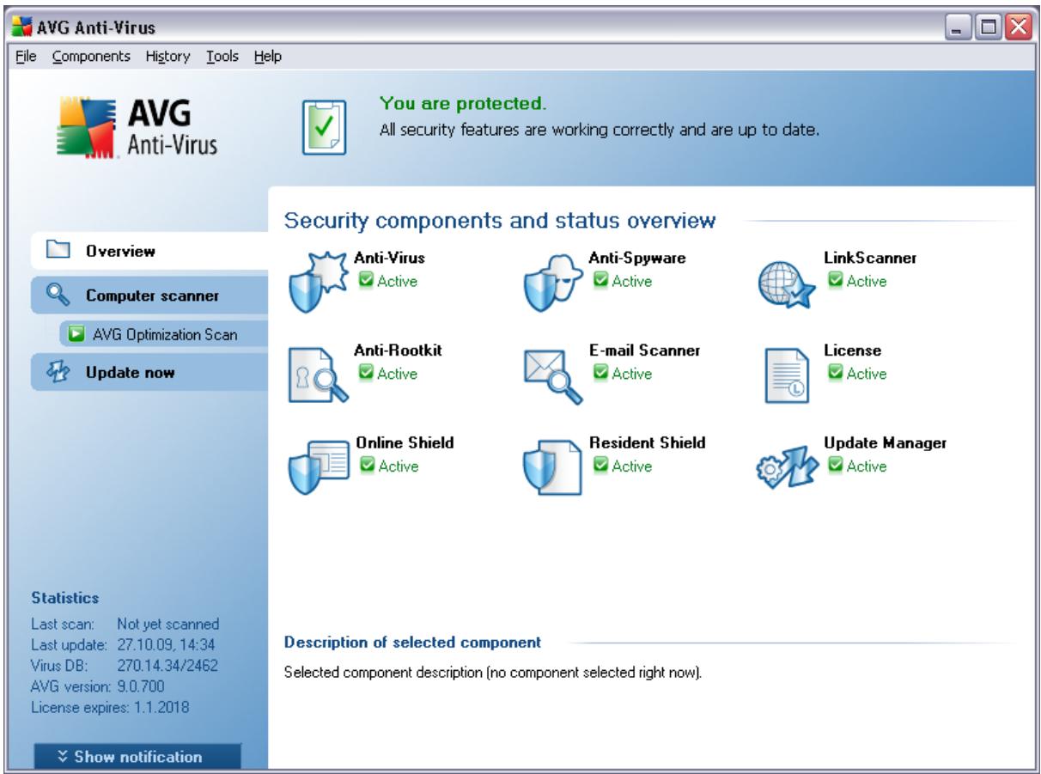
Task: Select the Anti-Virus component label
Action: [x=390, y=257]
